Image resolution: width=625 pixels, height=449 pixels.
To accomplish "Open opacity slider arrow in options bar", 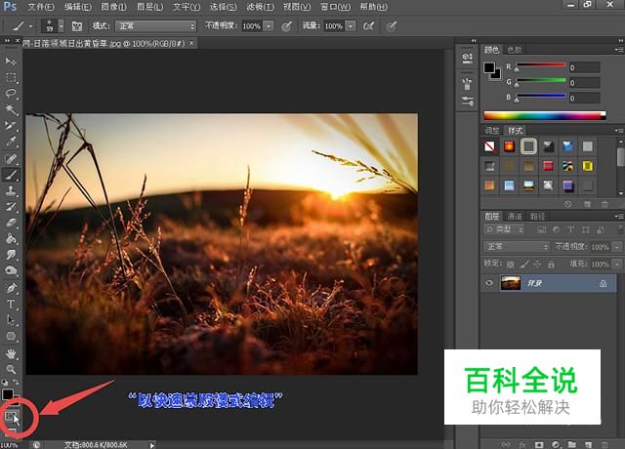I will [270, 26].
